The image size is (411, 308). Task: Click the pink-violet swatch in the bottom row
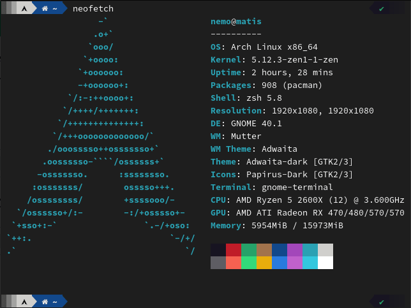295,263
